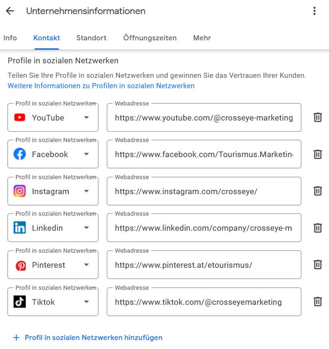
Task: Delete the Pinterest profile with trash icon
Action: click(x=318, y=264)
